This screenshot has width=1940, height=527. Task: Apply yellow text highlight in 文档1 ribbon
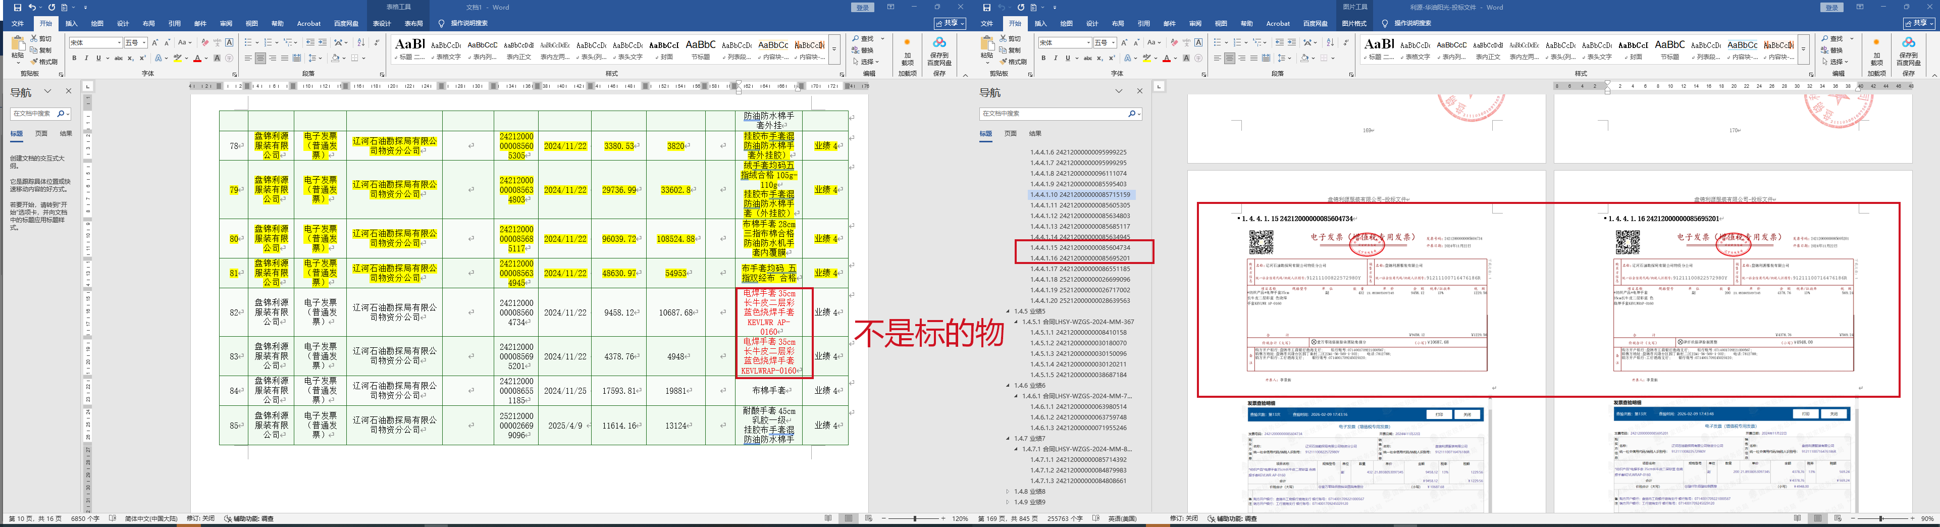coord(178,58)
